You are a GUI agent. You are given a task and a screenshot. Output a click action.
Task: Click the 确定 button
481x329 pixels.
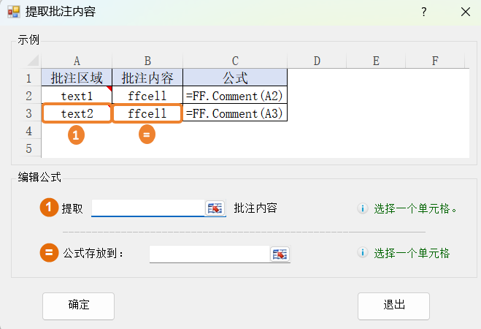pyautogui.click(x=78, y=306)
